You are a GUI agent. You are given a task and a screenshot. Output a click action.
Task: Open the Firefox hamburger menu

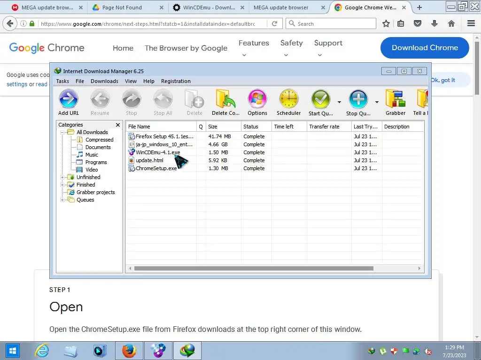pyautogui.click(x=471, y=23)
